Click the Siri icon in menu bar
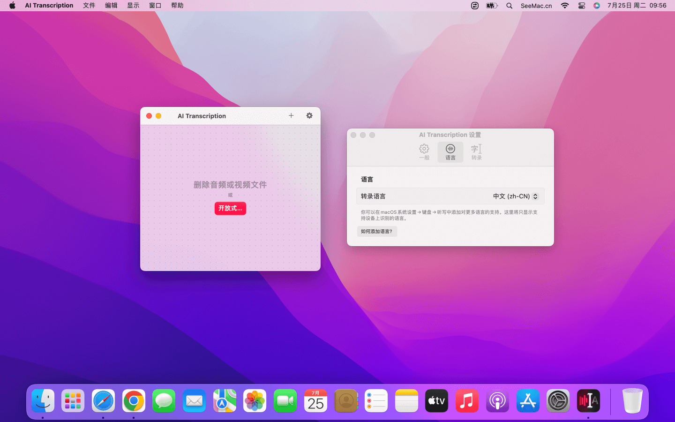 click(x=597, y=6)
